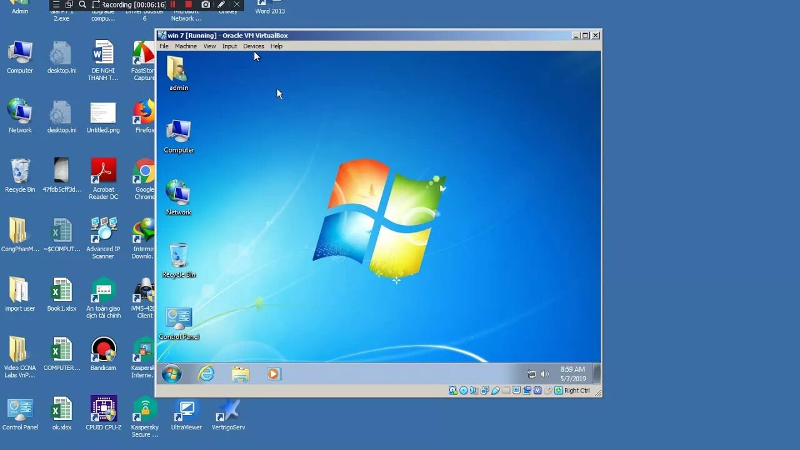The width and height of the screenshot is (800, 450).
Task: Select the Recycle Bin on the guest desktop
Action: click(x=179, y=260)
